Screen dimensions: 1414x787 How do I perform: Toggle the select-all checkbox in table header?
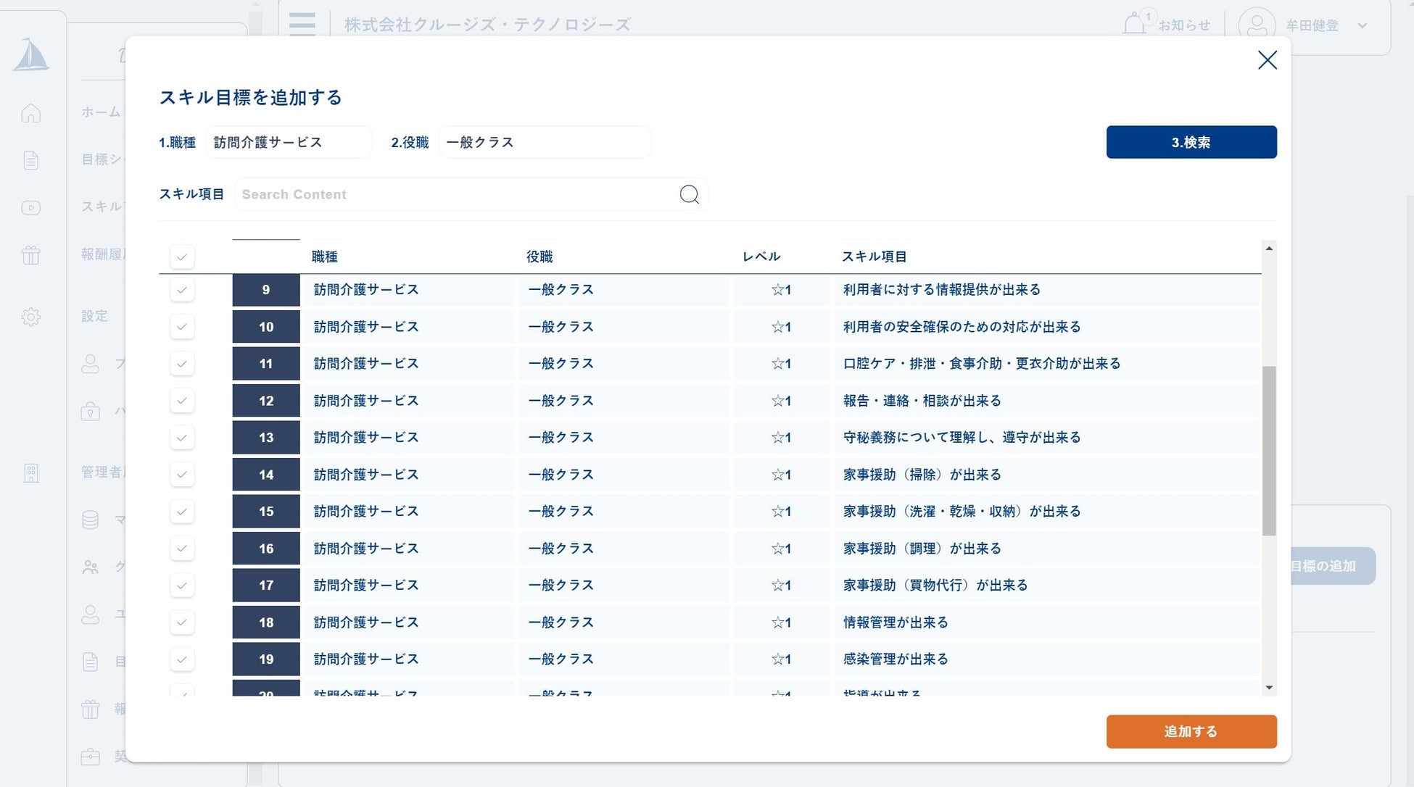click(x=182, y=257)
